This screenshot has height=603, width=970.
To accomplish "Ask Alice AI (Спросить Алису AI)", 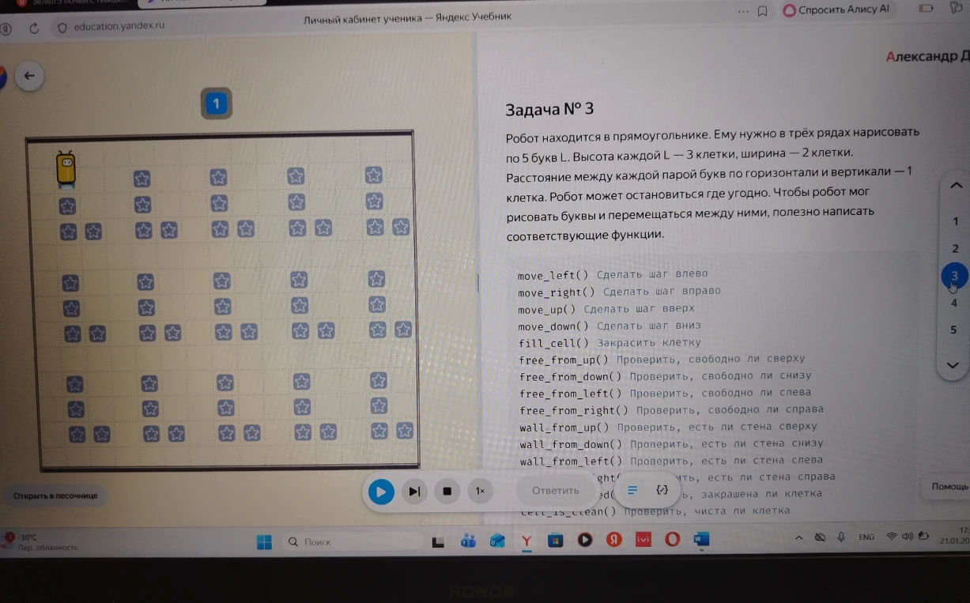I will tap(837, 10).
